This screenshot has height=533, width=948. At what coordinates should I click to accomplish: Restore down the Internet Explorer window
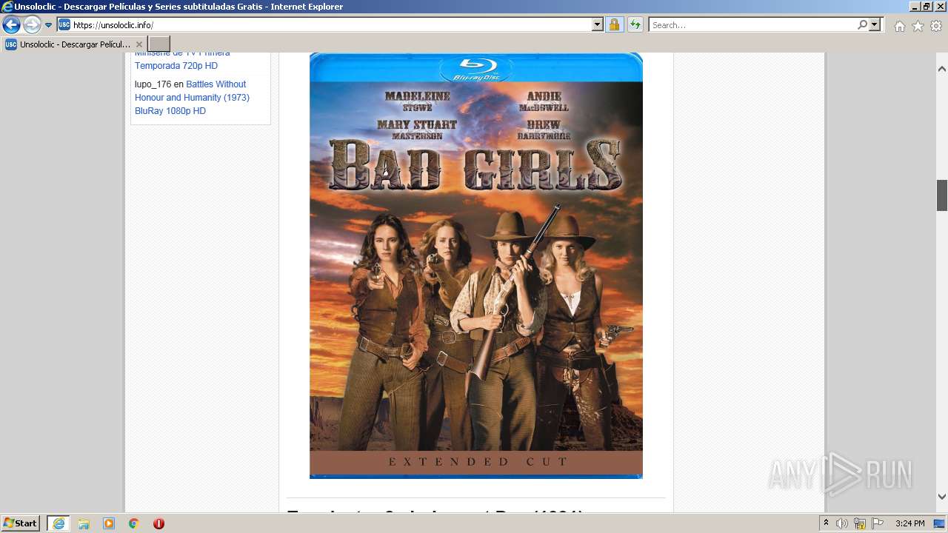pos(927,7)
